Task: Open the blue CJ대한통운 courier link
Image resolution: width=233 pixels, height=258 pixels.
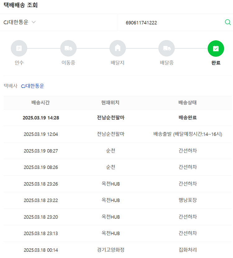Action: click(x=33, y=86)
